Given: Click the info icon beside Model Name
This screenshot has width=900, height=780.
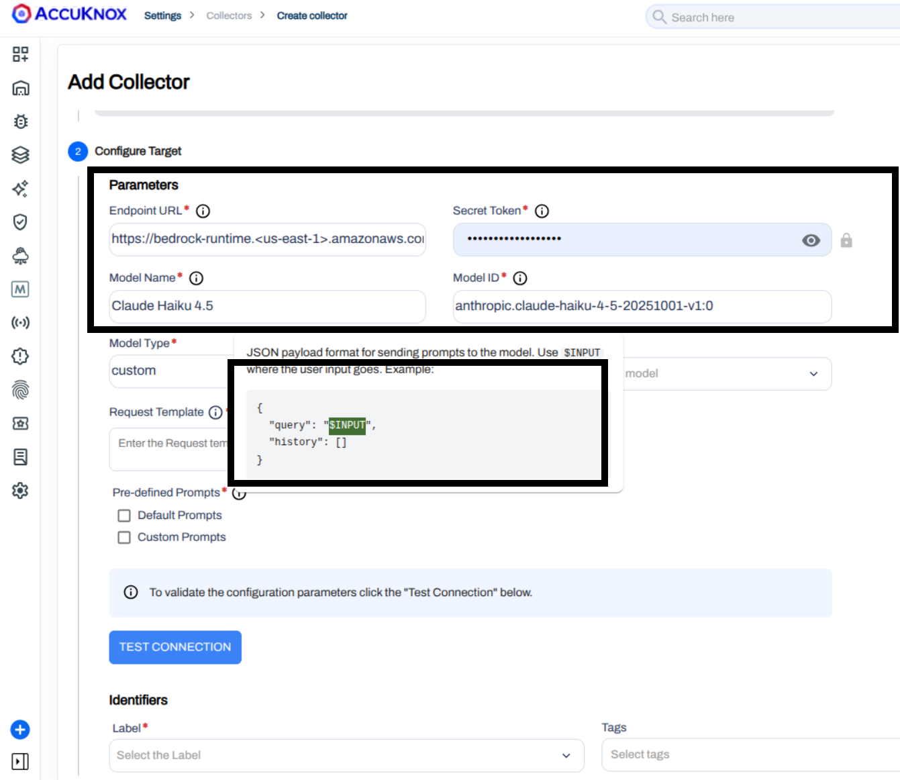Looking at the screenshot, I should (x=196, y=279).
